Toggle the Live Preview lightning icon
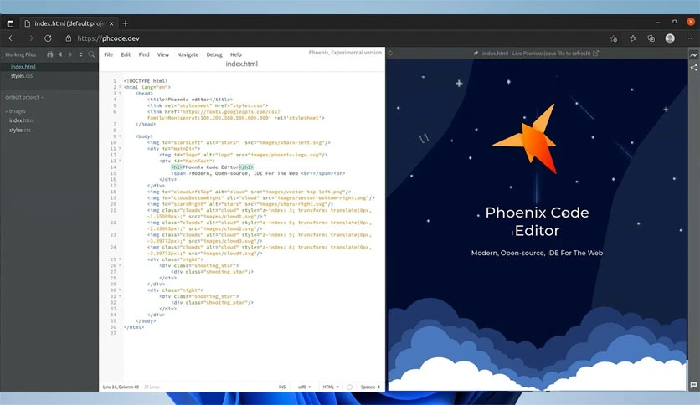This screenshot has width=700, height=405. 693,55
